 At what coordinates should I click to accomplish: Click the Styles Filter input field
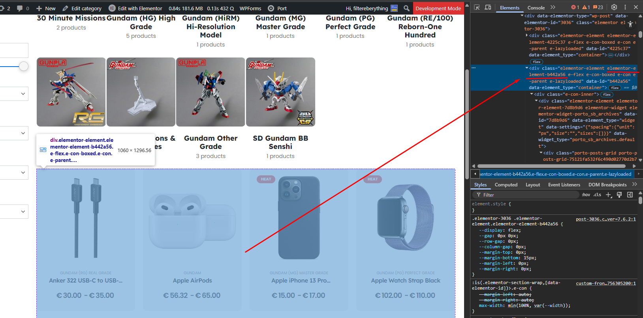click(x=525, y=195)
